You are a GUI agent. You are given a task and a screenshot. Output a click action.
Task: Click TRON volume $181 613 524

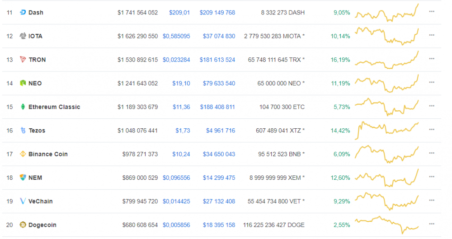click(217, 60)
